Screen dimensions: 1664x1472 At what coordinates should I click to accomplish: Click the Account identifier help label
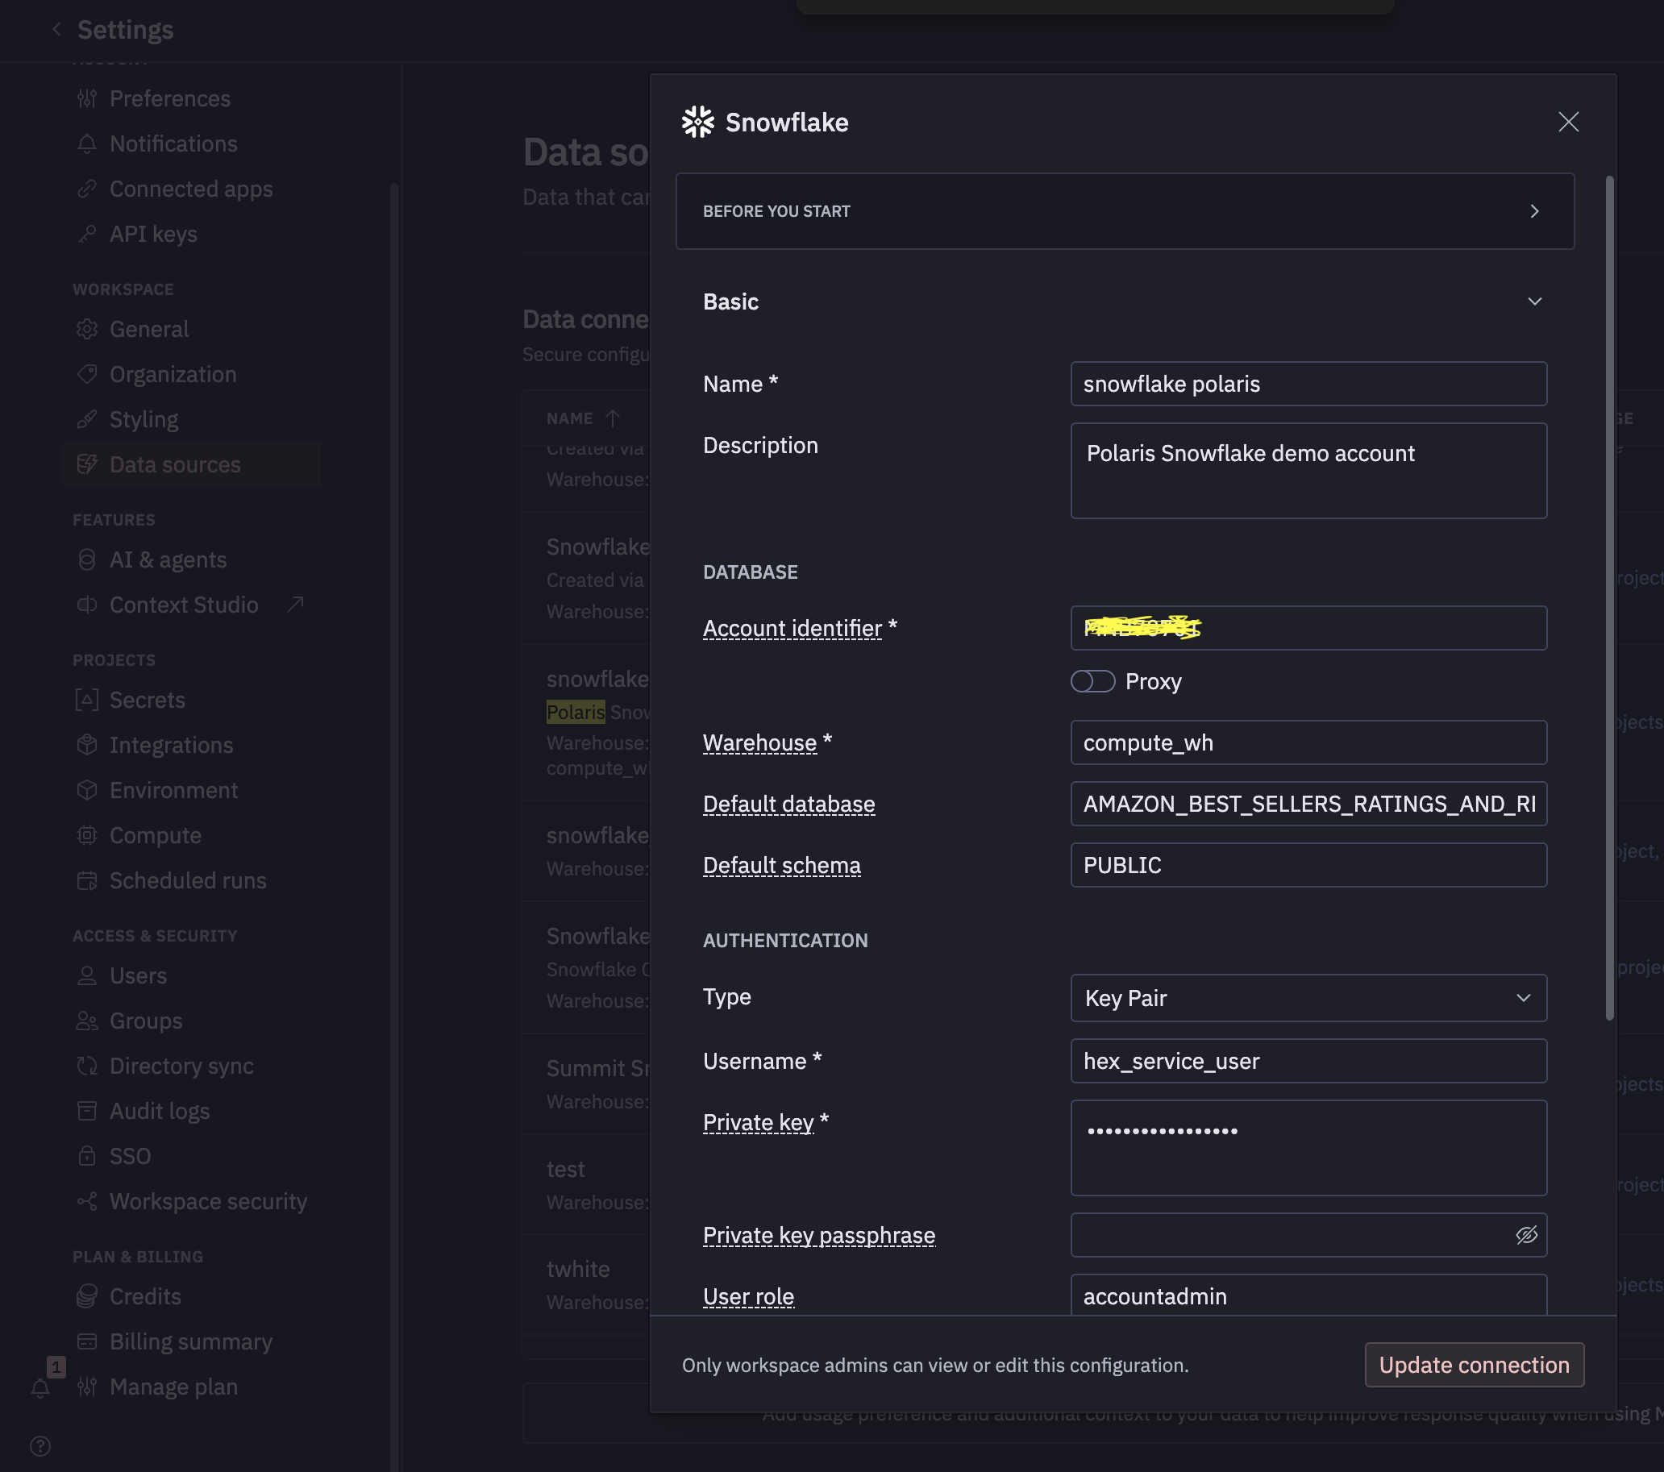[792, 629]
